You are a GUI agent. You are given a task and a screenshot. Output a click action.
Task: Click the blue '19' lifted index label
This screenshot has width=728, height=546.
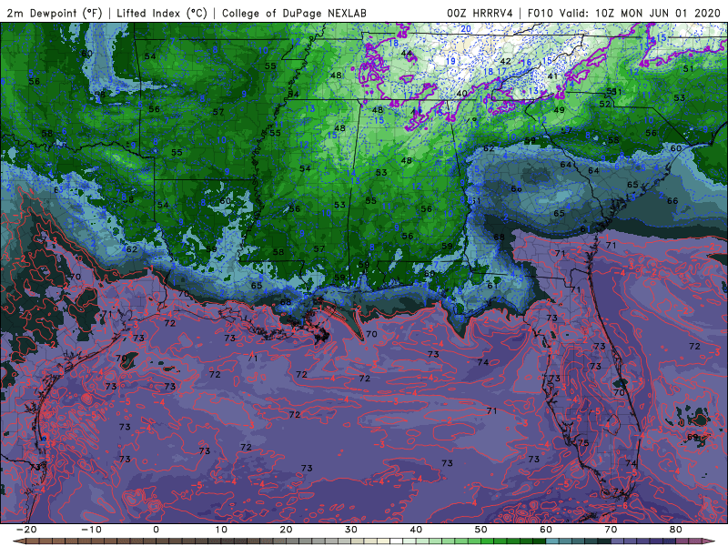[450, 61]
